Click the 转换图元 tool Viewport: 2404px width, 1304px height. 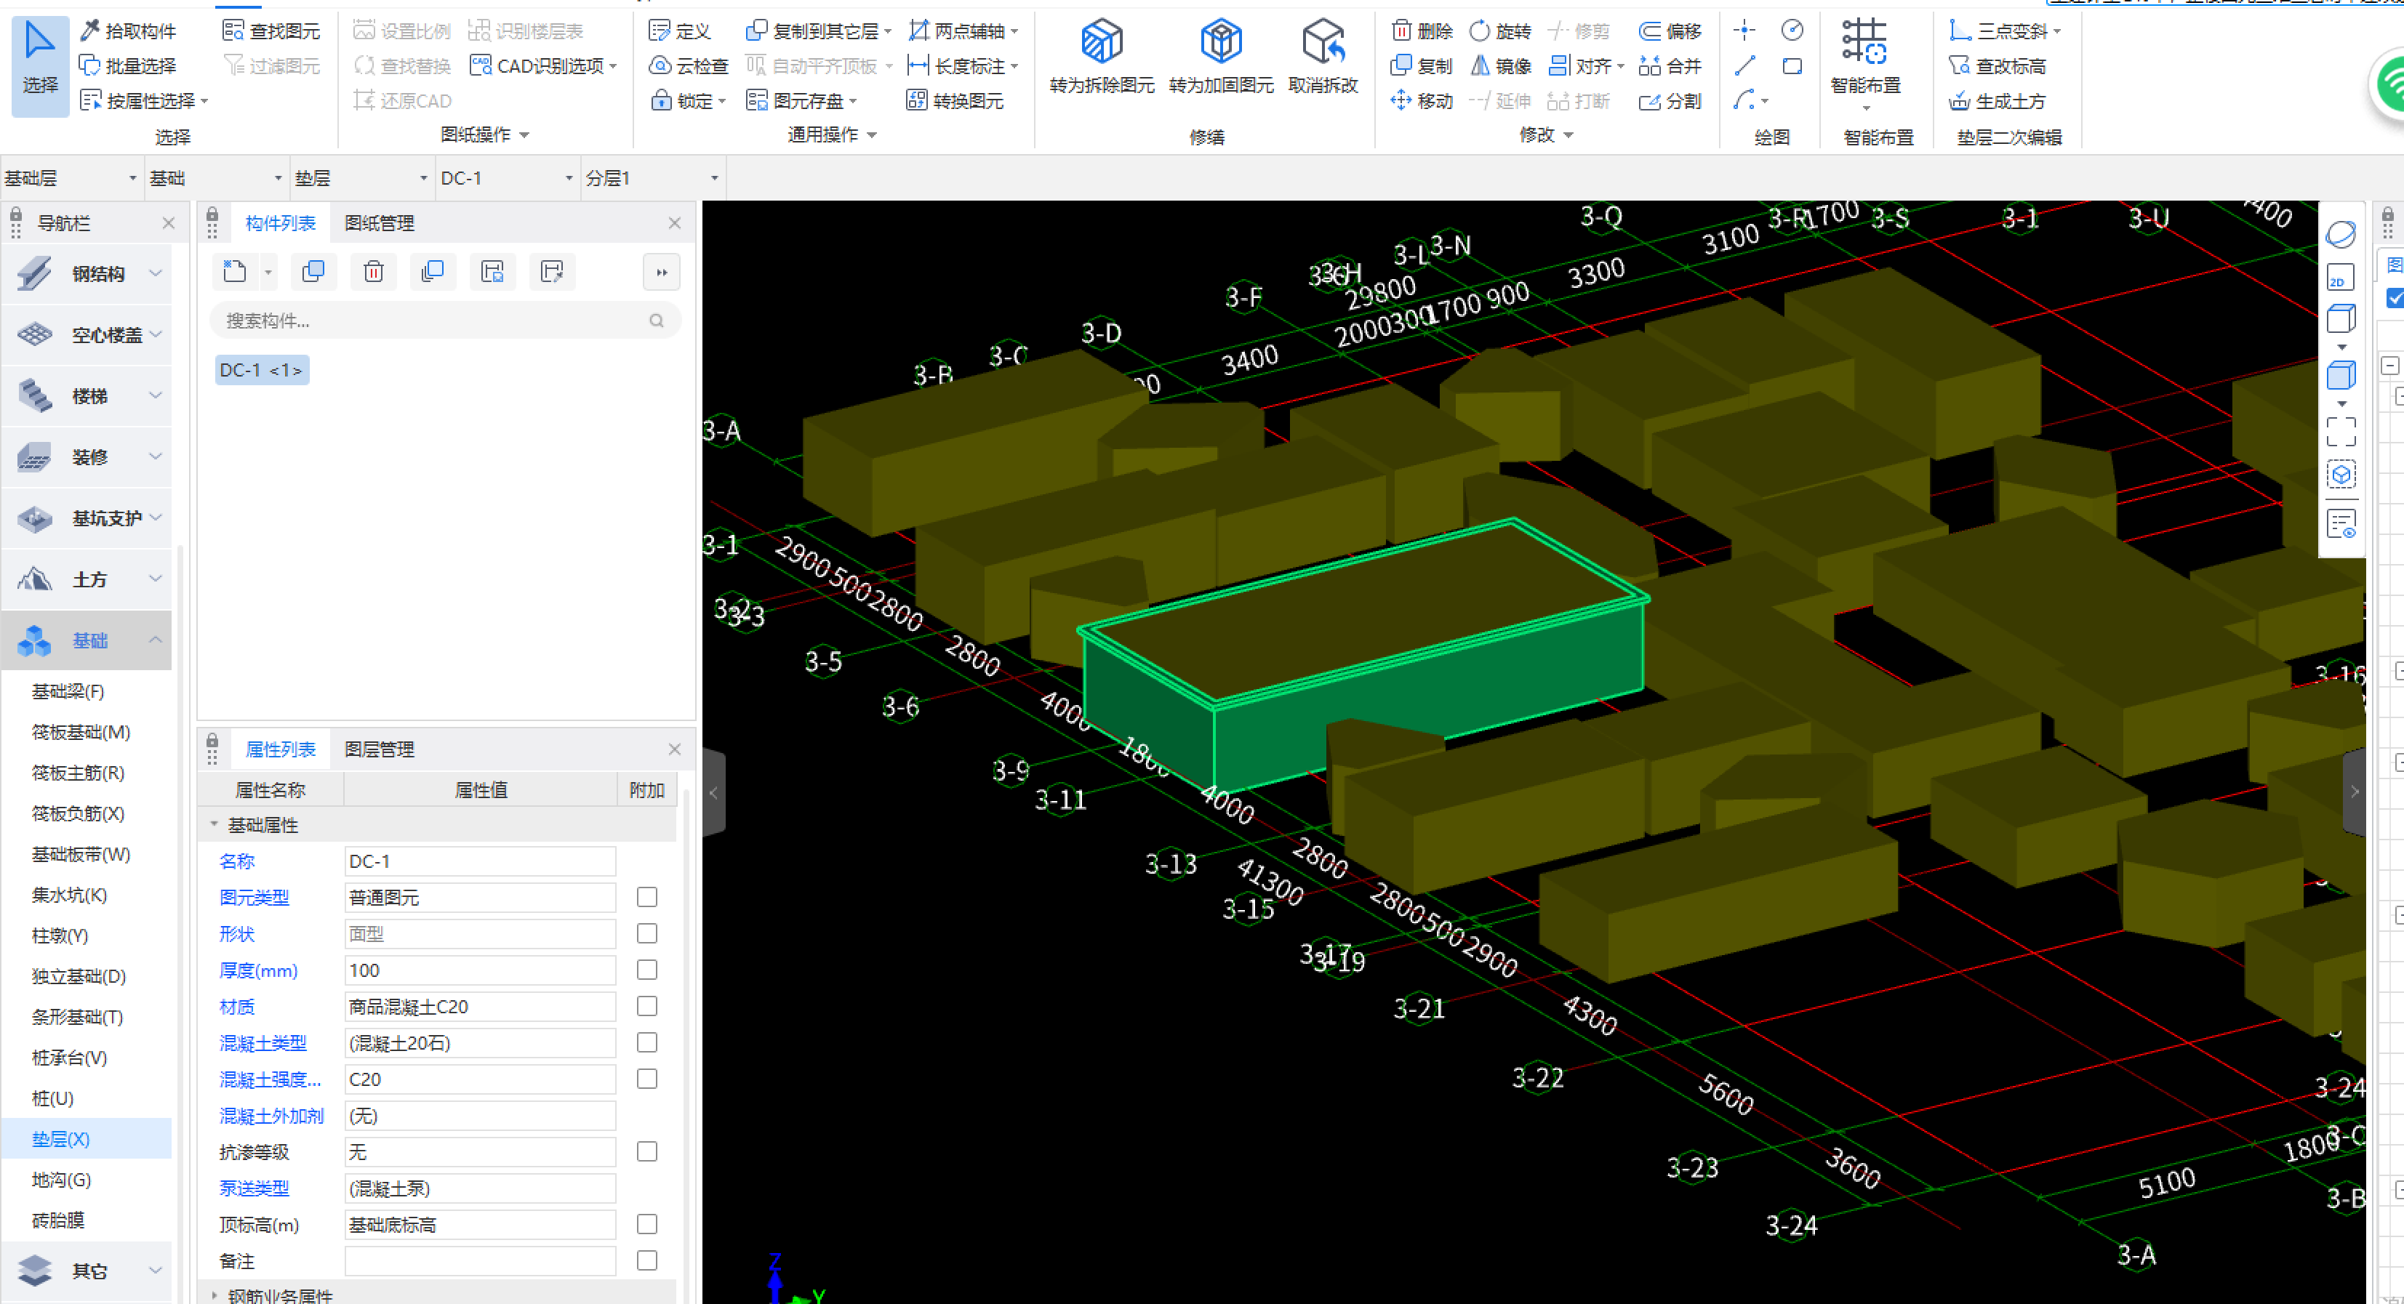(x=955, y=101)
